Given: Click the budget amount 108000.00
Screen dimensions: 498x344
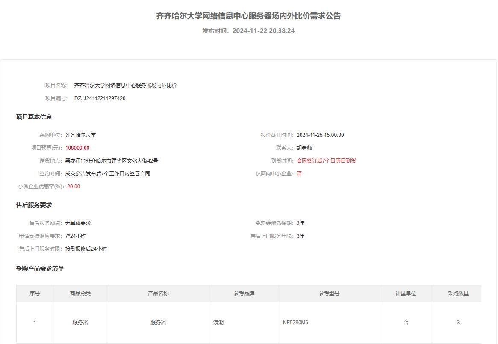Looking at the screenshot, I should (x=77, y=148).
